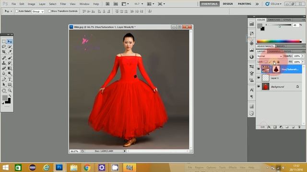Viewport: 307px width, 172px height.
Task: Select the Brush tool
Action: tap(10, 58)
